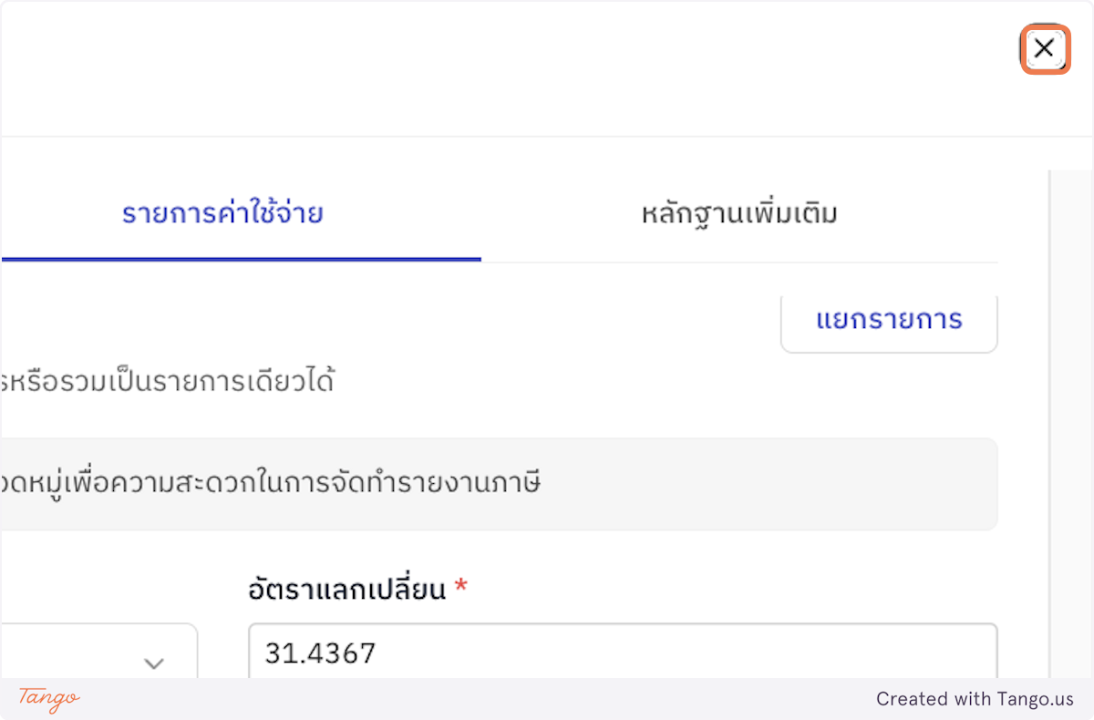Select the required asterisk next to อัตราแลกเปลี่ยน
Viewport: 1094px width, 720px height.
(x=459, y=588)
